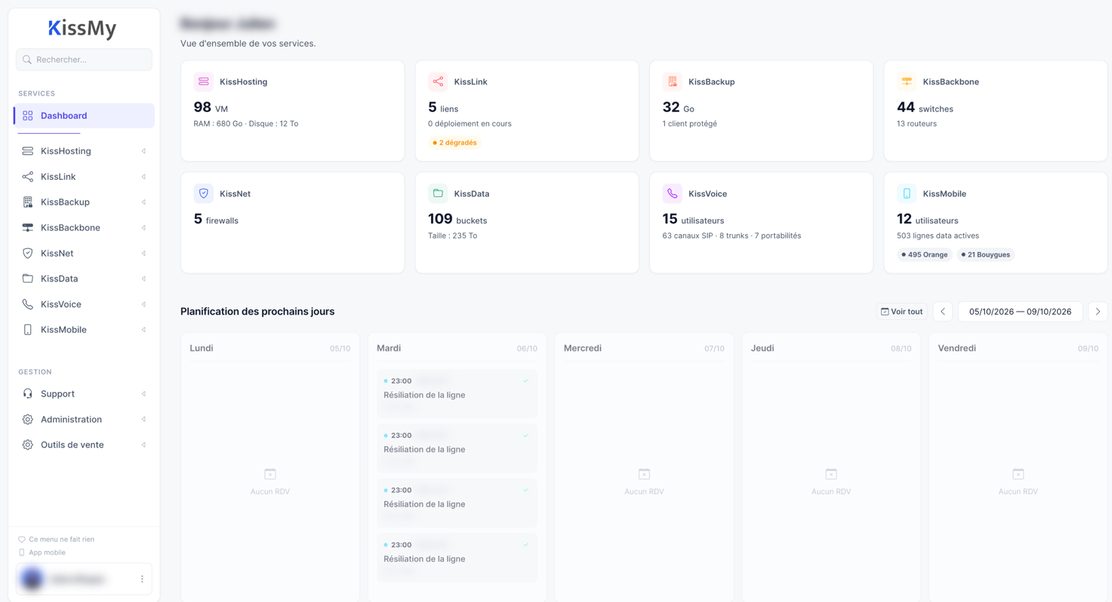Click the KissHosting card server icon
Viewport: 1112px width, 602px height.
[x=203, y=81]
